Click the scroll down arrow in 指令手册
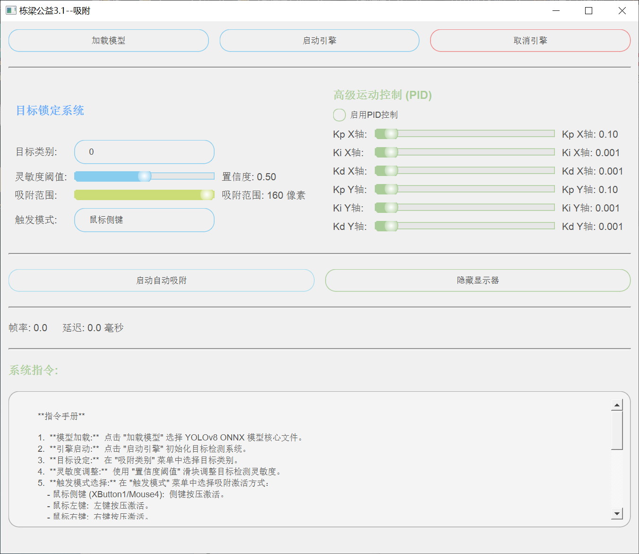This screenshot has width=639, height=554. click(617, 513)
